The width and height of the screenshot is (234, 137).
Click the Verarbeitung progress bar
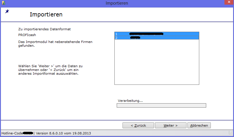coord(161,105)
